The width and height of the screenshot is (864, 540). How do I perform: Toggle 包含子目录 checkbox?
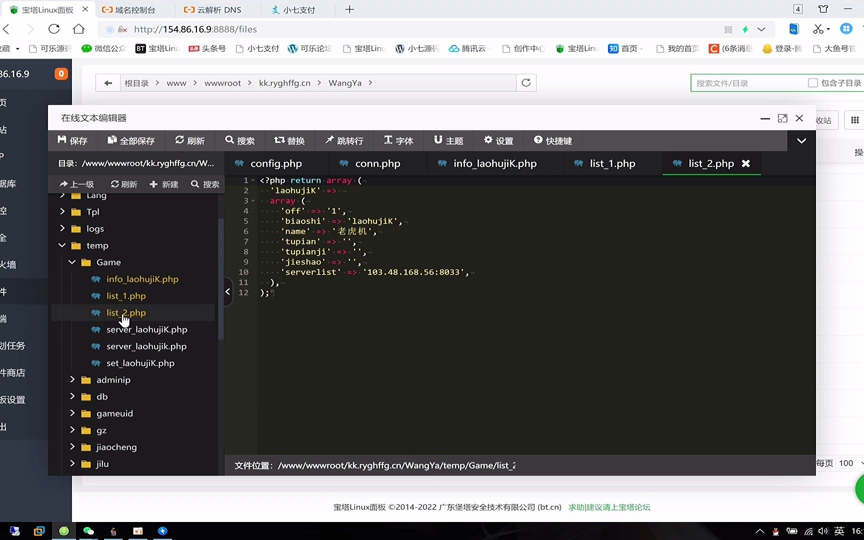[813, 83]
